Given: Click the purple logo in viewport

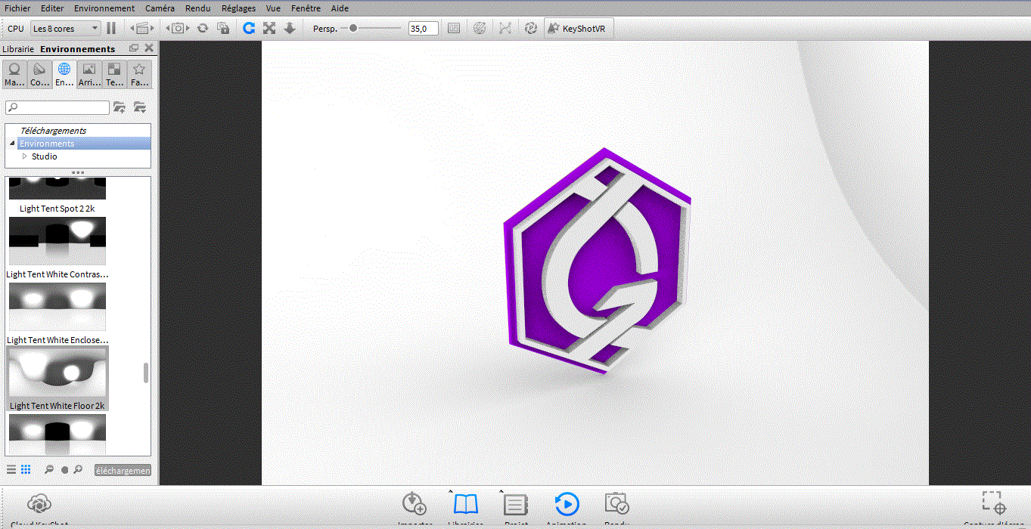Looking at the screenshot, I should pyautogui.click(x=598, y=261).
